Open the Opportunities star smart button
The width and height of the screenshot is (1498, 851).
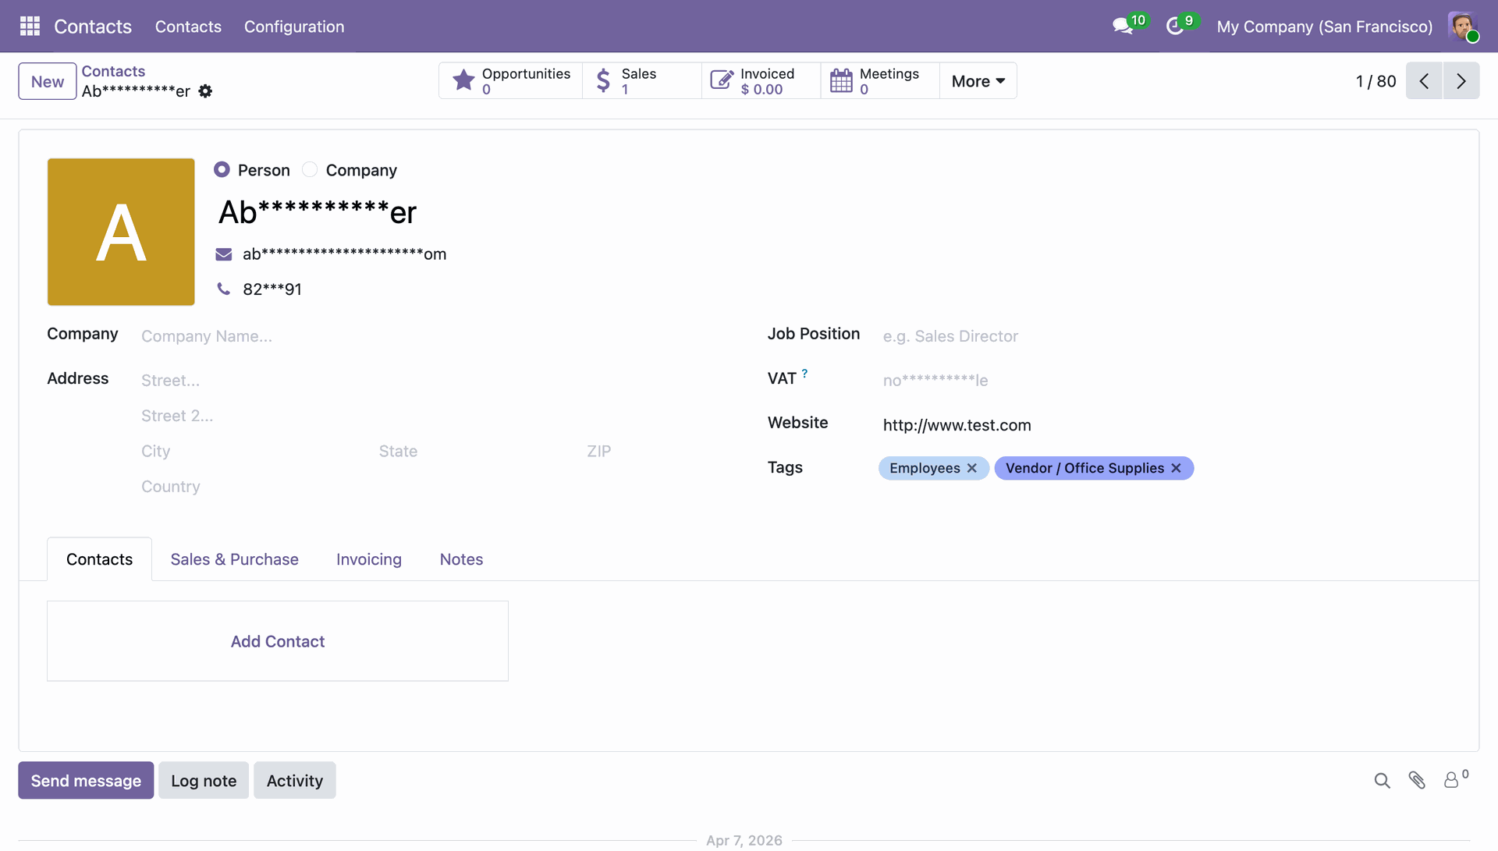coord(510,81)
